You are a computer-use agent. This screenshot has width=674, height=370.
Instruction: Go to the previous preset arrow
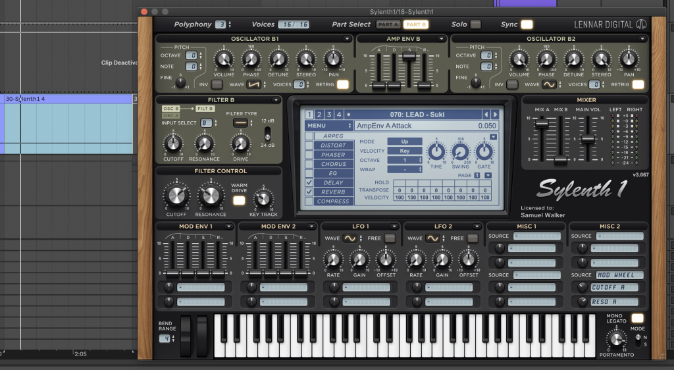tap(486, 115)
